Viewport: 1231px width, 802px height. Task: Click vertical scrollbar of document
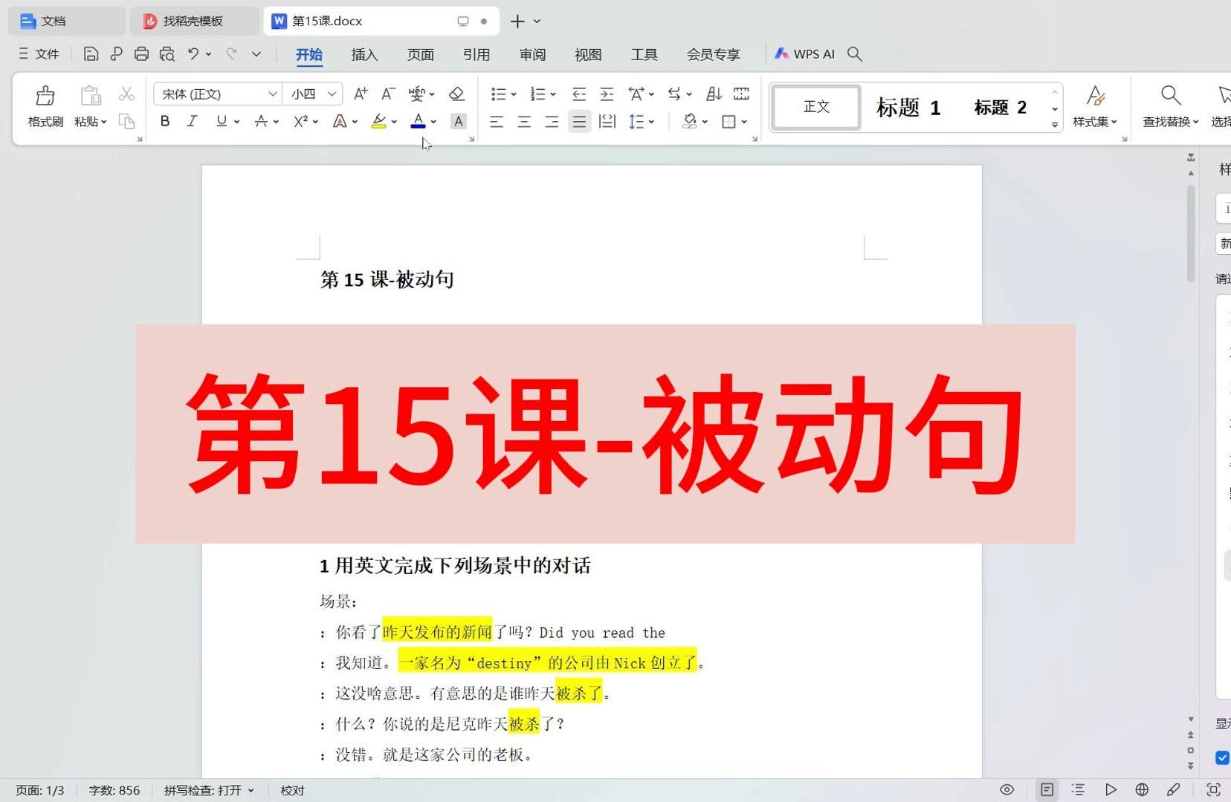tap(1191, 232)
